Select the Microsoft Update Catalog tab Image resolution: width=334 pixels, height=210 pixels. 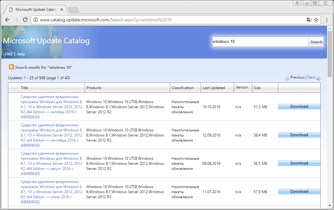(x=35, y=9)
